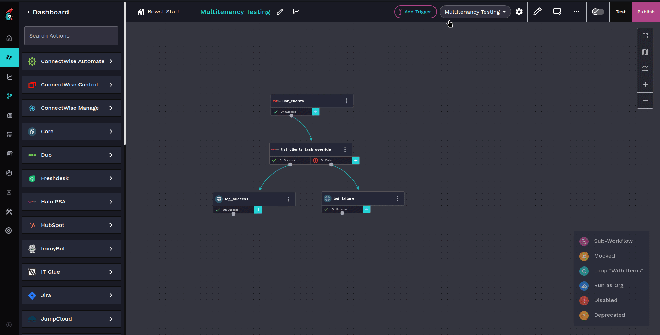Zoom out using the minus canvas control
Image resolution: width=660 pixels, height=335 pixels.
click(645, 101)
